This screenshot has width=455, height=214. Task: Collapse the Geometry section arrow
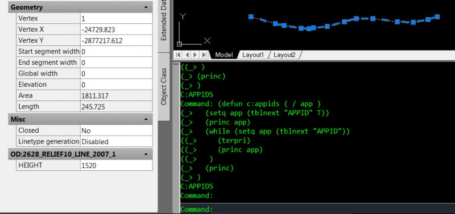[x=146, y=7]
